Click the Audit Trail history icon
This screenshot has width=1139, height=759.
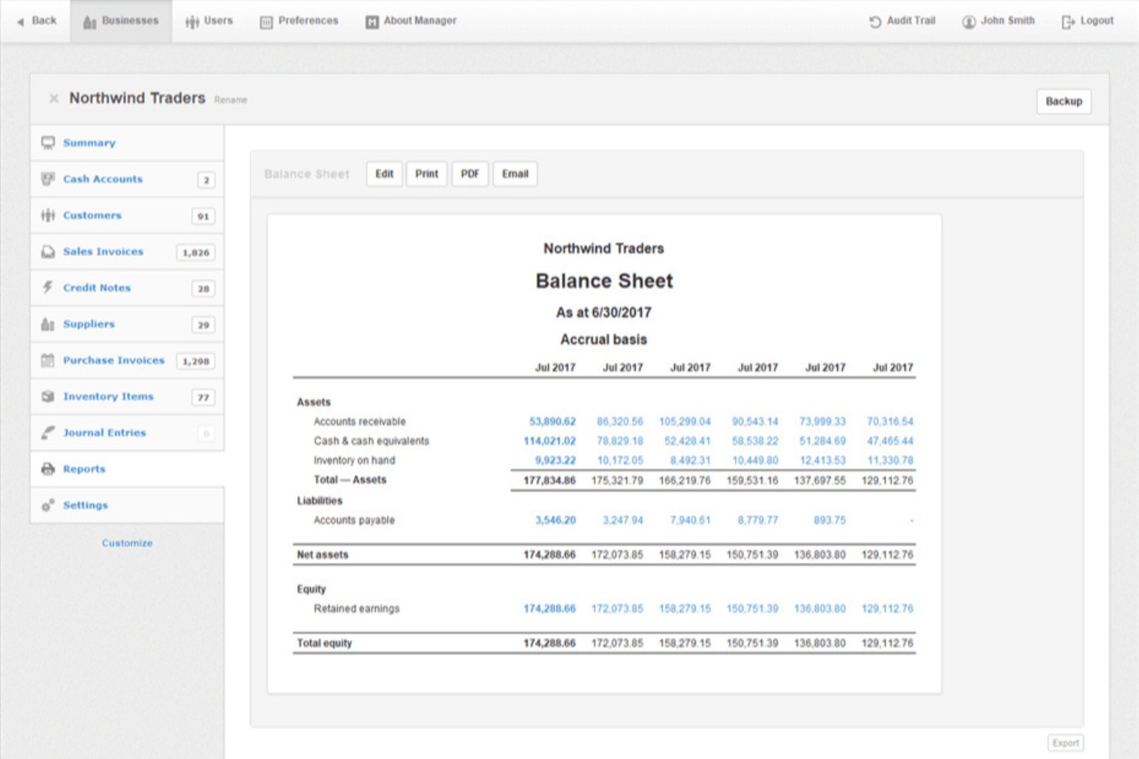coord(875,22)
